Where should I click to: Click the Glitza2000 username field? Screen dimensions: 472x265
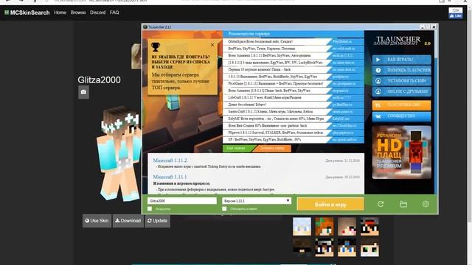pos(182,201)
